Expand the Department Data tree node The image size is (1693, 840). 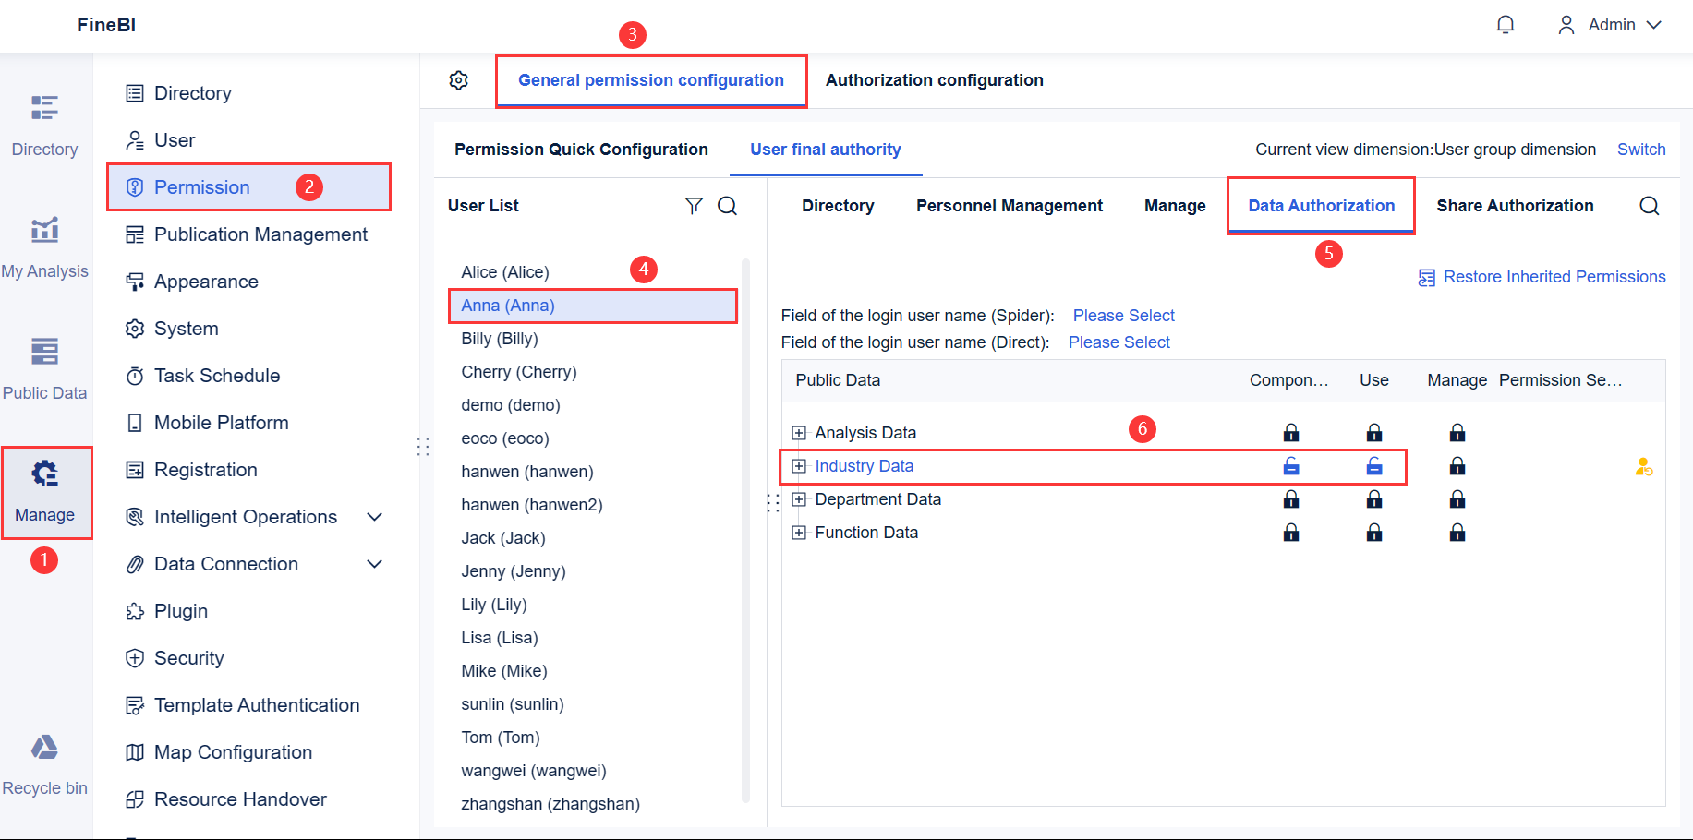[798, 499]
